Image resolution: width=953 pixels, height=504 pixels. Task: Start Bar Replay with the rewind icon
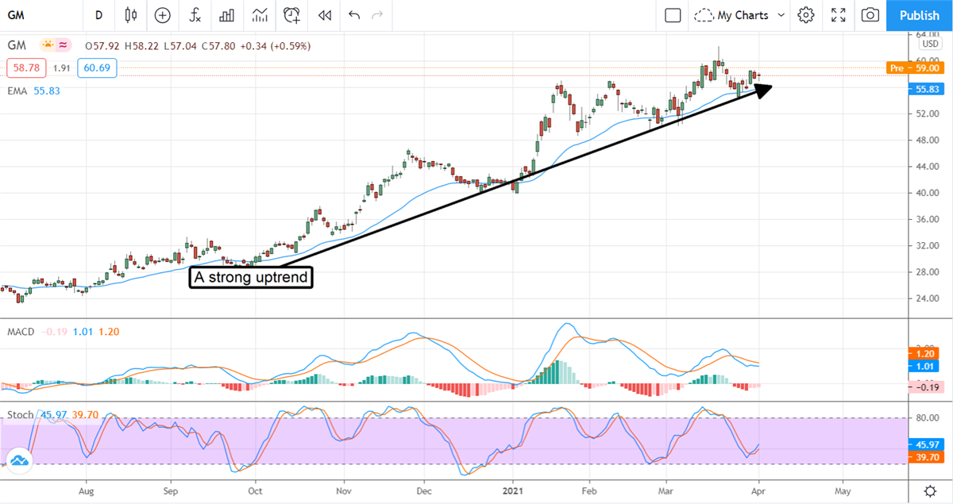(324, 15)
